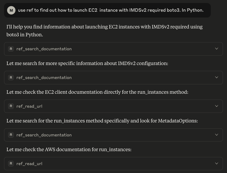Click the ref_search_documentation label text
The width and height of the screenshot is (227, 173).
[x=44, y=49]
